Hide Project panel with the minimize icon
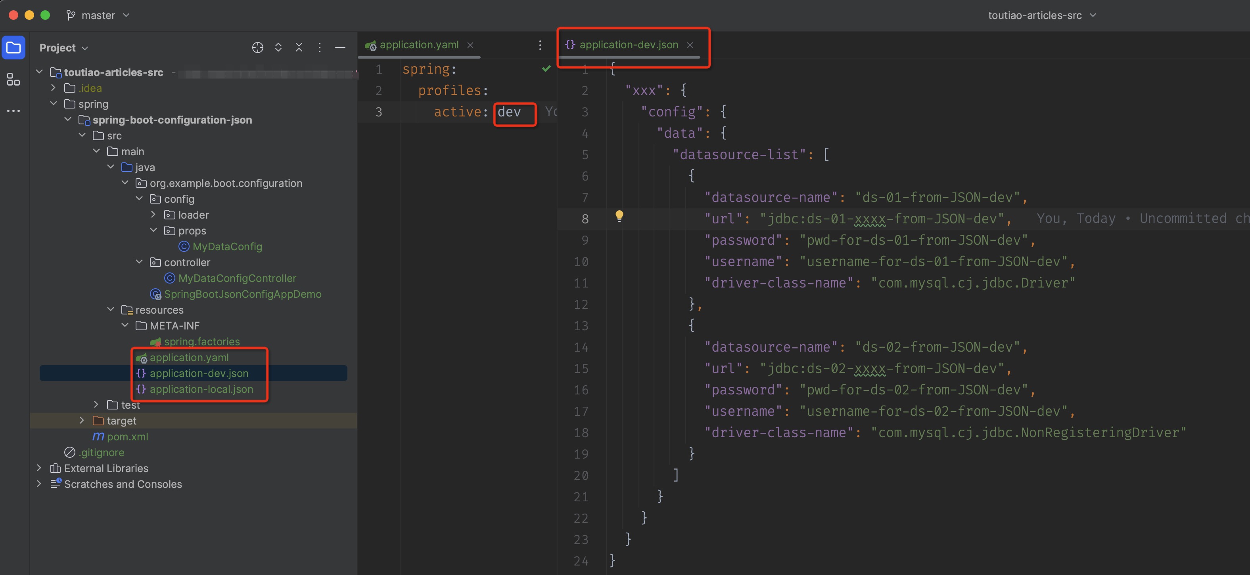This screenshot has width=1250, height=575. (340, 48)
